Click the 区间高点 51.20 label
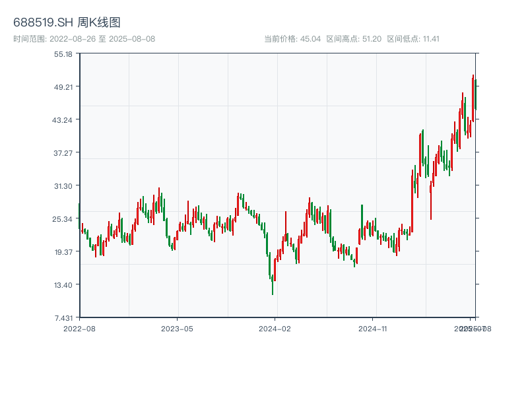Viewport: 528px width, 396px height. pos(354,39)
